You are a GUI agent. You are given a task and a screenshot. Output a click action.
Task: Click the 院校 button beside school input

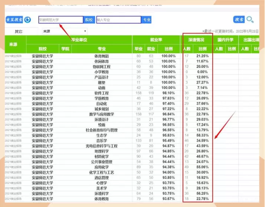click(x=89, y=20)
